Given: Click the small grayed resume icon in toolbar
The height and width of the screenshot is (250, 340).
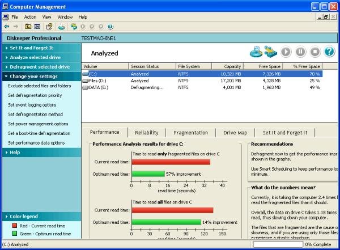Looking at the screenshot, I should tap(83, 27).
